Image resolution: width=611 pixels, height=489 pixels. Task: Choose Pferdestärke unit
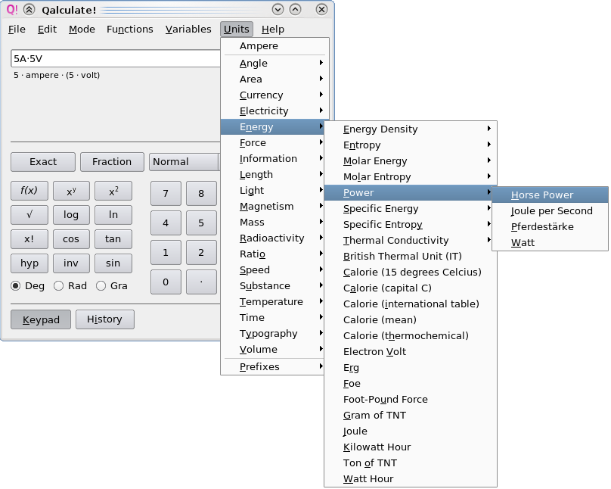click(x=550, y=227)
